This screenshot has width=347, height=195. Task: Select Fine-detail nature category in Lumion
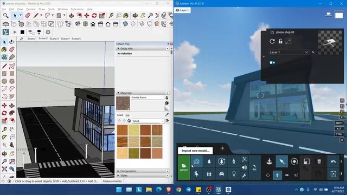[221, 161]
